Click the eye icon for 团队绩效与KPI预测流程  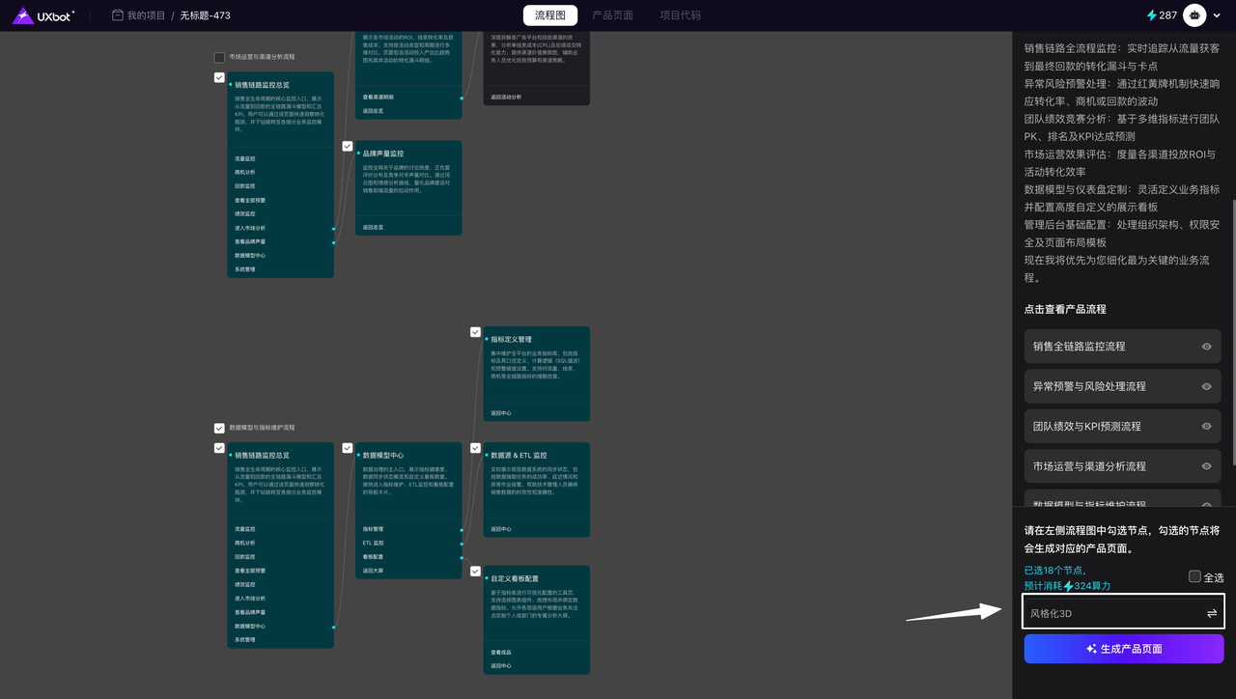click(x=1206, y=427)
